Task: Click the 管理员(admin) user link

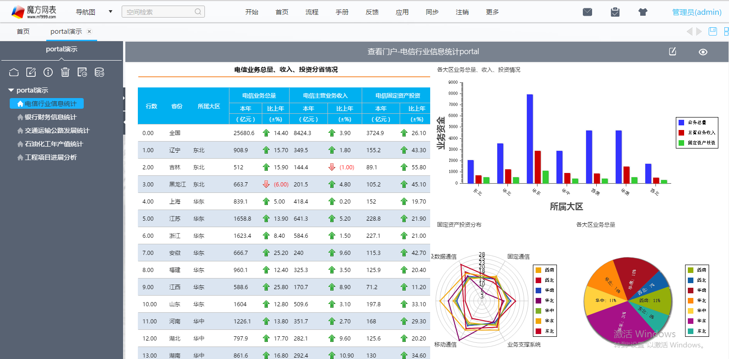Action: pyautogui.click(x=697, y=12)
